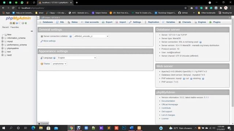The height and width of the screenshot is (131, 234).
Task: Click the help icon beside Server connection collation
Action: pyautogui.click(x=71, y=36)
